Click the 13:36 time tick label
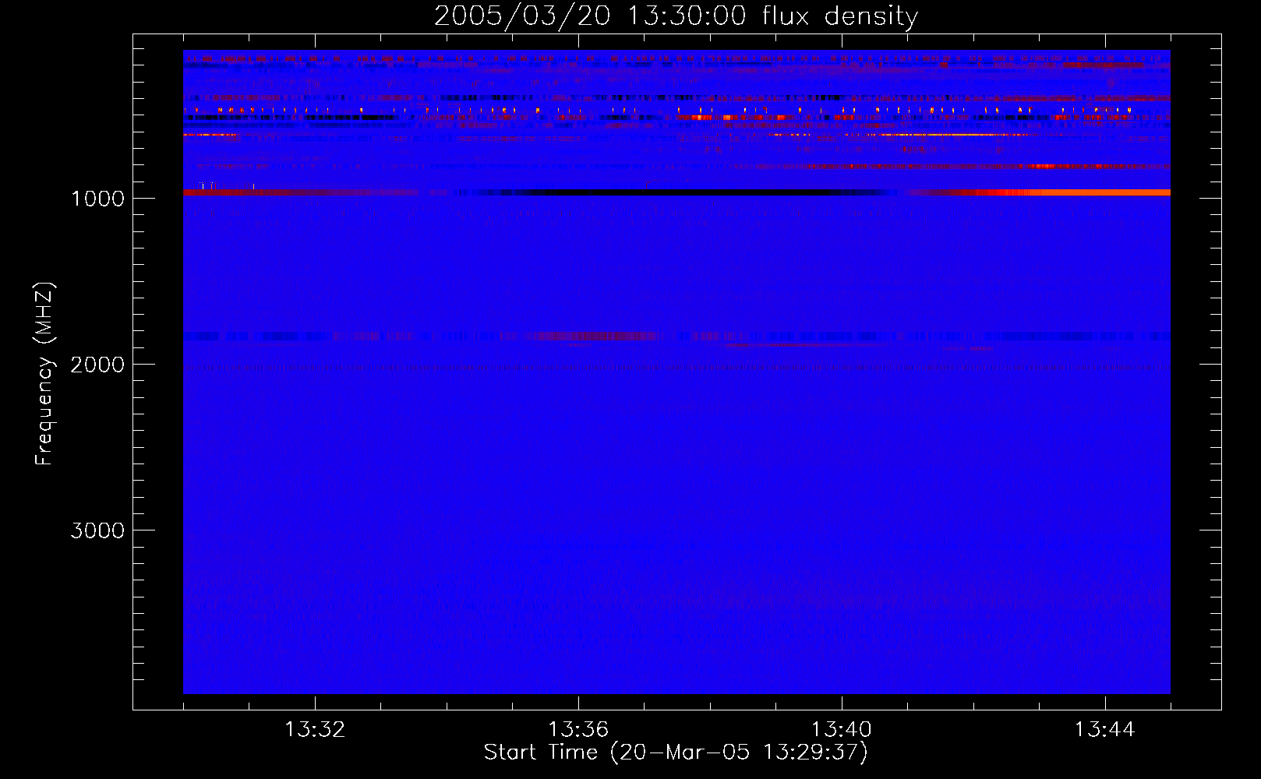Viewport: 1261px width, 779px height. coord(578,730)
